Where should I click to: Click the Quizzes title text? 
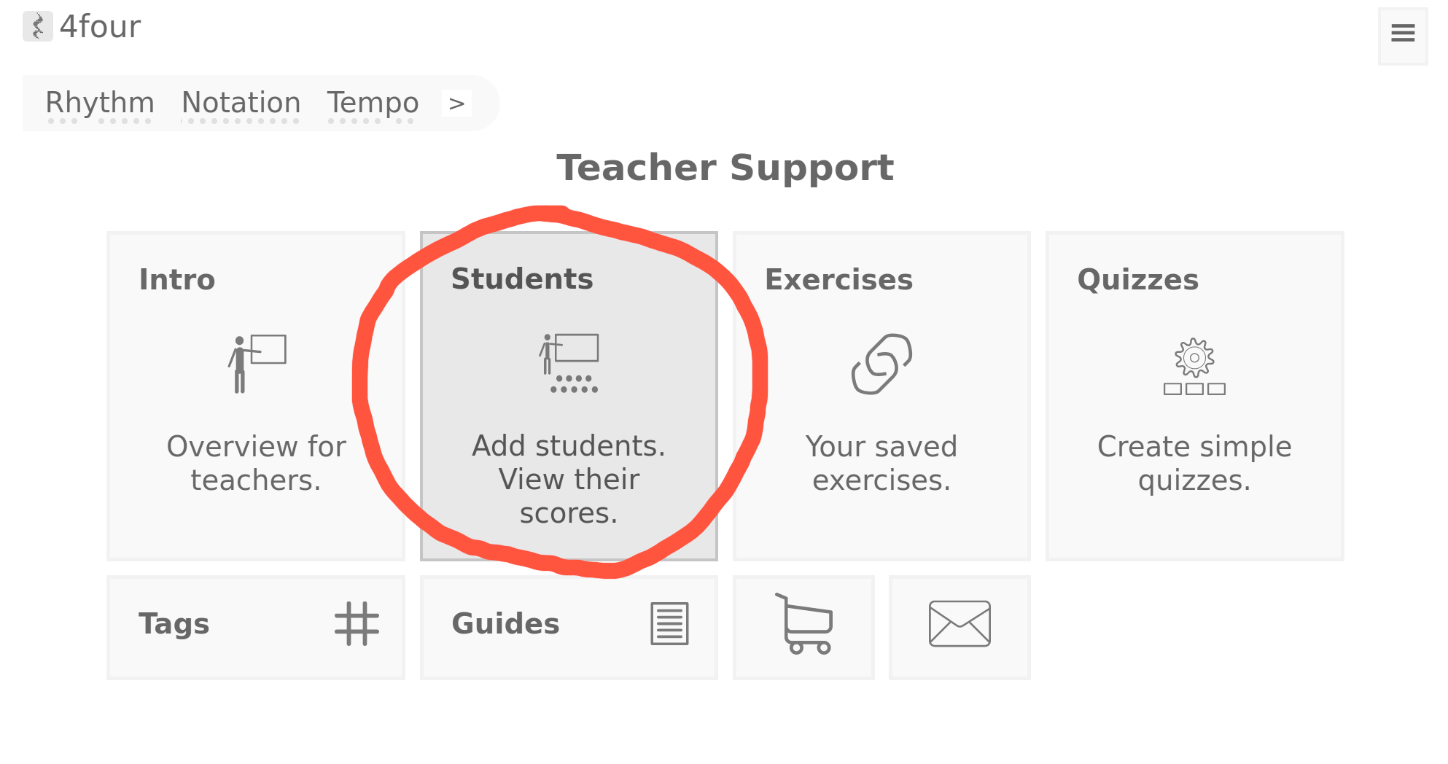coord(1137,280)
